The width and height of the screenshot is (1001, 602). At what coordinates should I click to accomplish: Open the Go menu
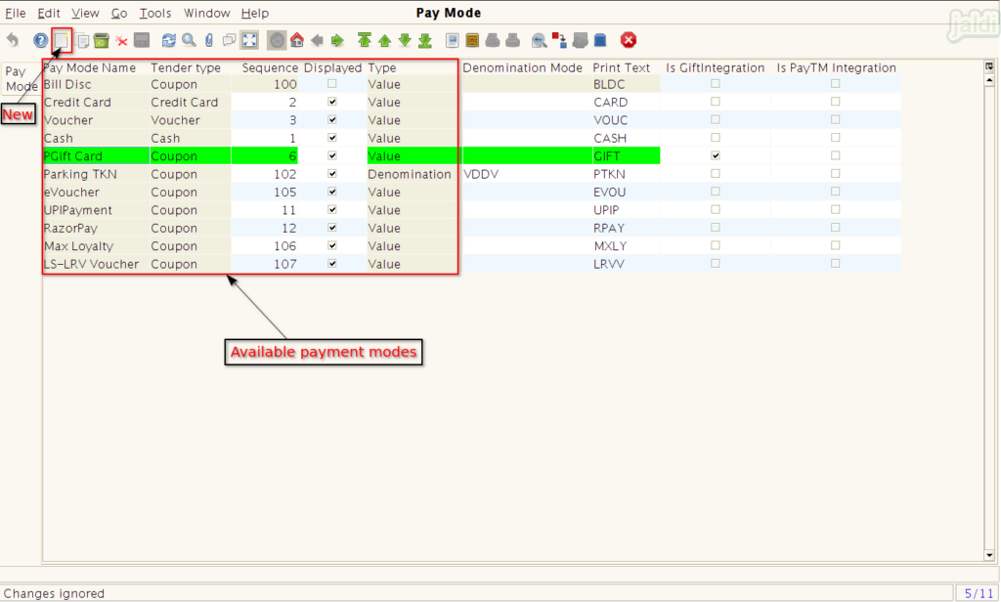coord(119,13)
